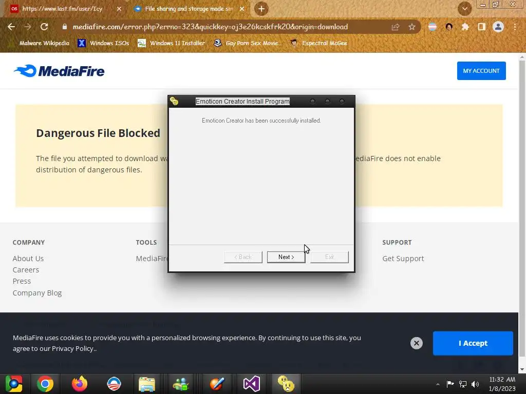Open Get Support link
Screen dimensions: 526x394
[403, 259]
